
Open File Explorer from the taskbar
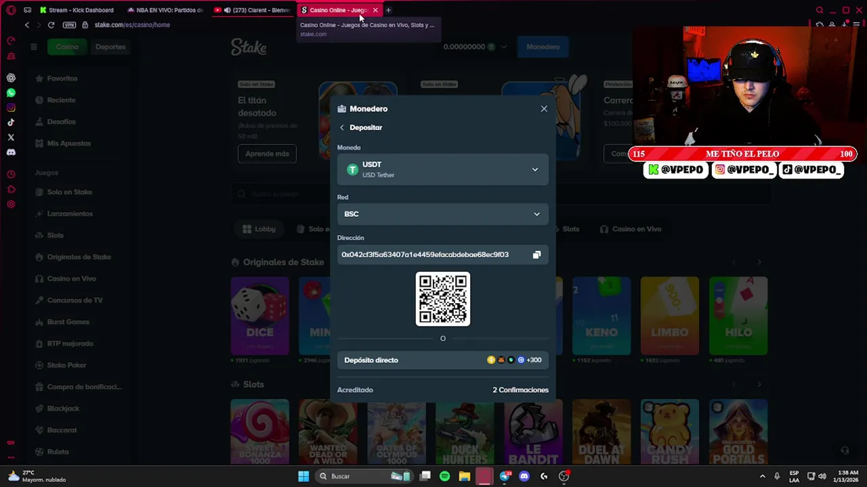click(465, 476)
